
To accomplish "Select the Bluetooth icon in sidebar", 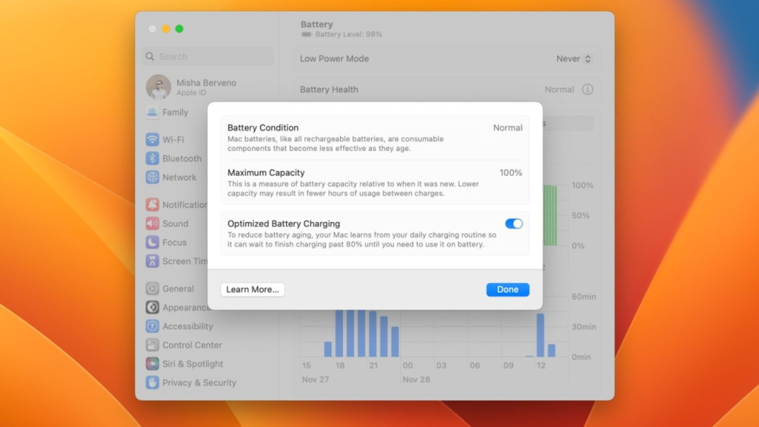I will 153,159.
